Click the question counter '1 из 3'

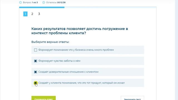(x=35, y=2)
